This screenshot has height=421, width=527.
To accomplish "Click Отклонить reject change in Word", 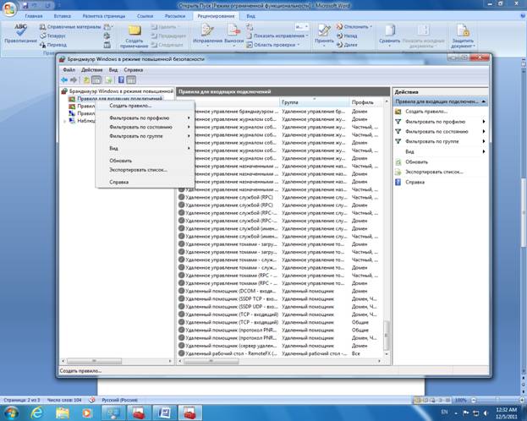I will pos(354,26).
